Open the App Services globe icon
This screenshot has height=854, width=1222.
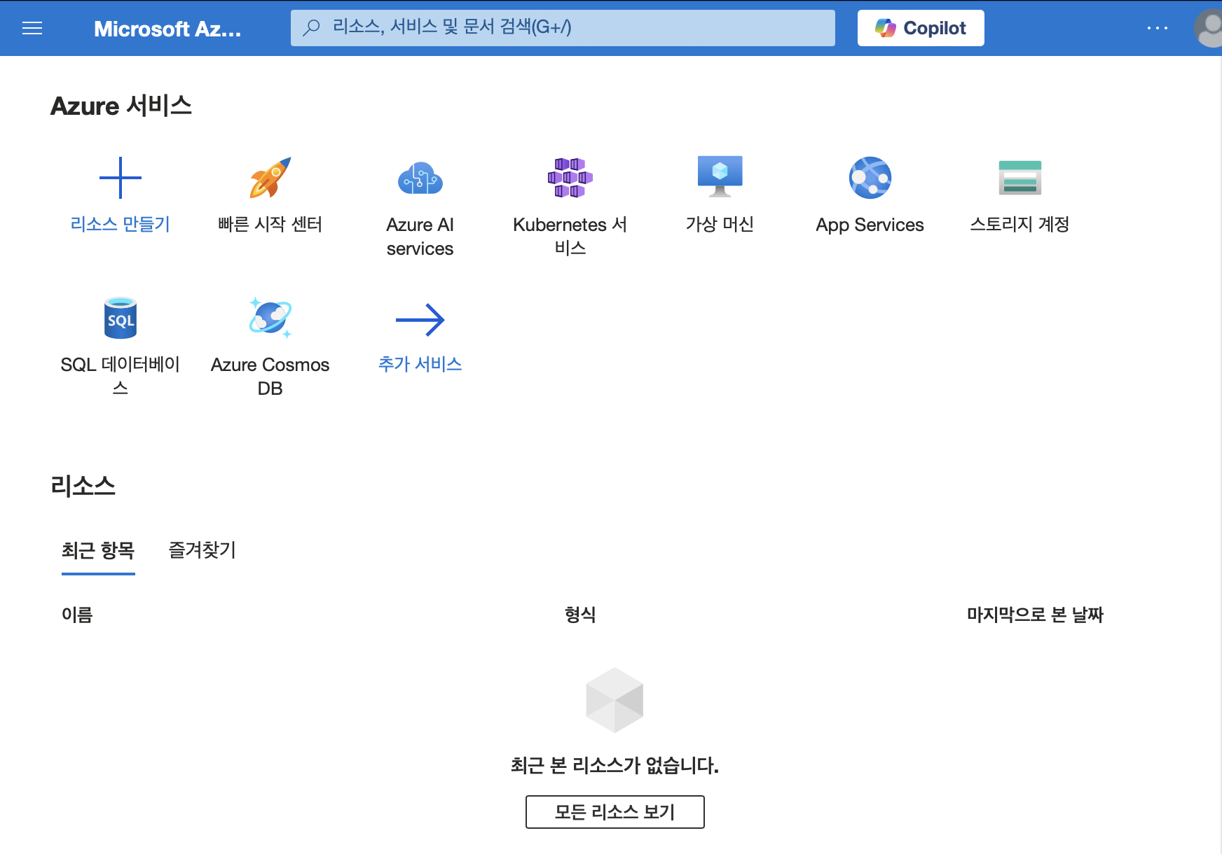pyautogui.click(x=870, y=178)
